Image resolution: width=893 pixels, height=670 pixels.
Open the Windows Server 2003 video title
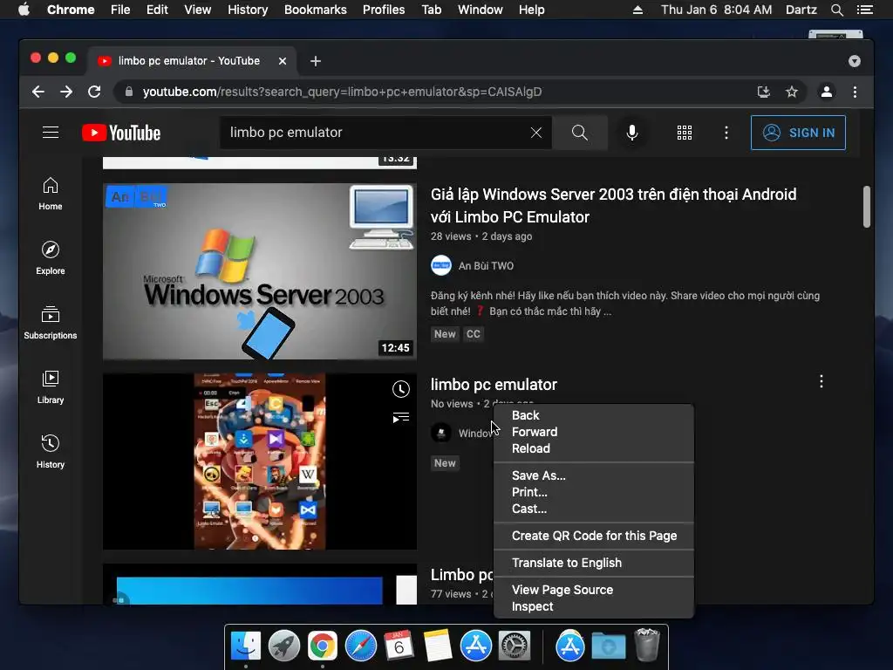(x=613, y=206)
